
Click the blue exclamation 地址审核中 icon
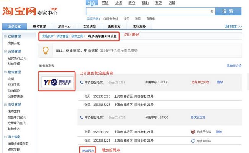pyautogui.click(x=193, y=141)
